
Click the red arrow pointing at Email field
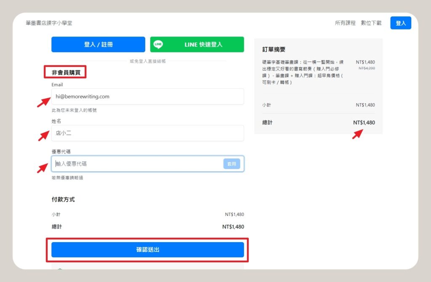(43, 101)
